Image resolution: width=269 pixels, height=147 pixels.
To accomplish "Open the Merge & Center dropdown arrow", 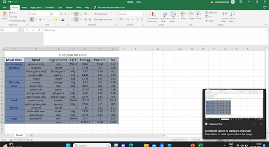I will [x=115, y=19].
